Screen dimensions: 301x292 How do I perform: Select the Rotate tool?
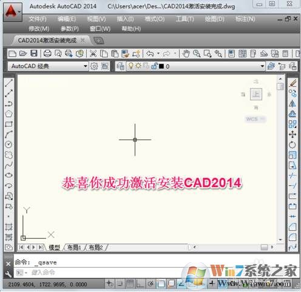(293, 144)
